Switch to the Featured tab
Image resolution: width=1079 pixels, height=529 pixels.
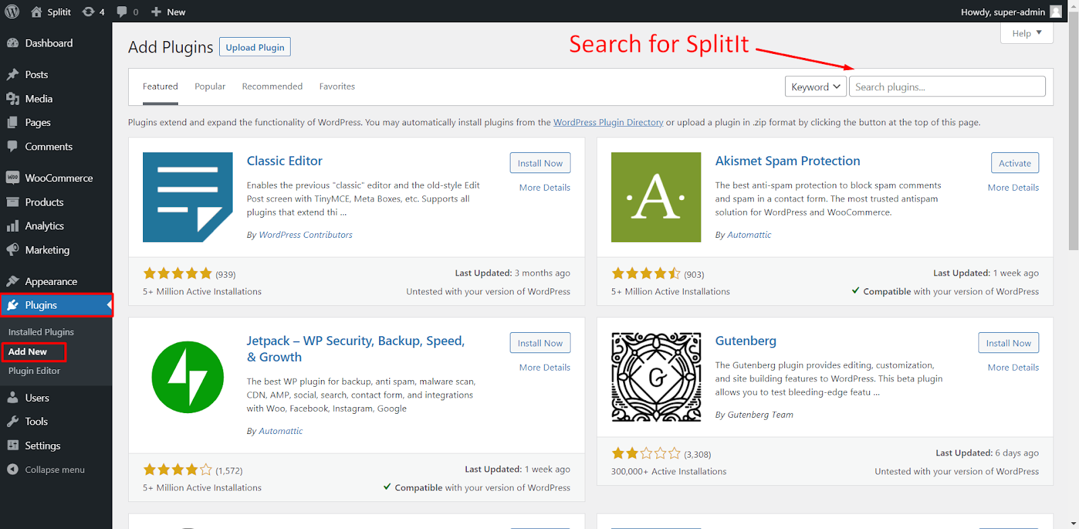[161, 86]
